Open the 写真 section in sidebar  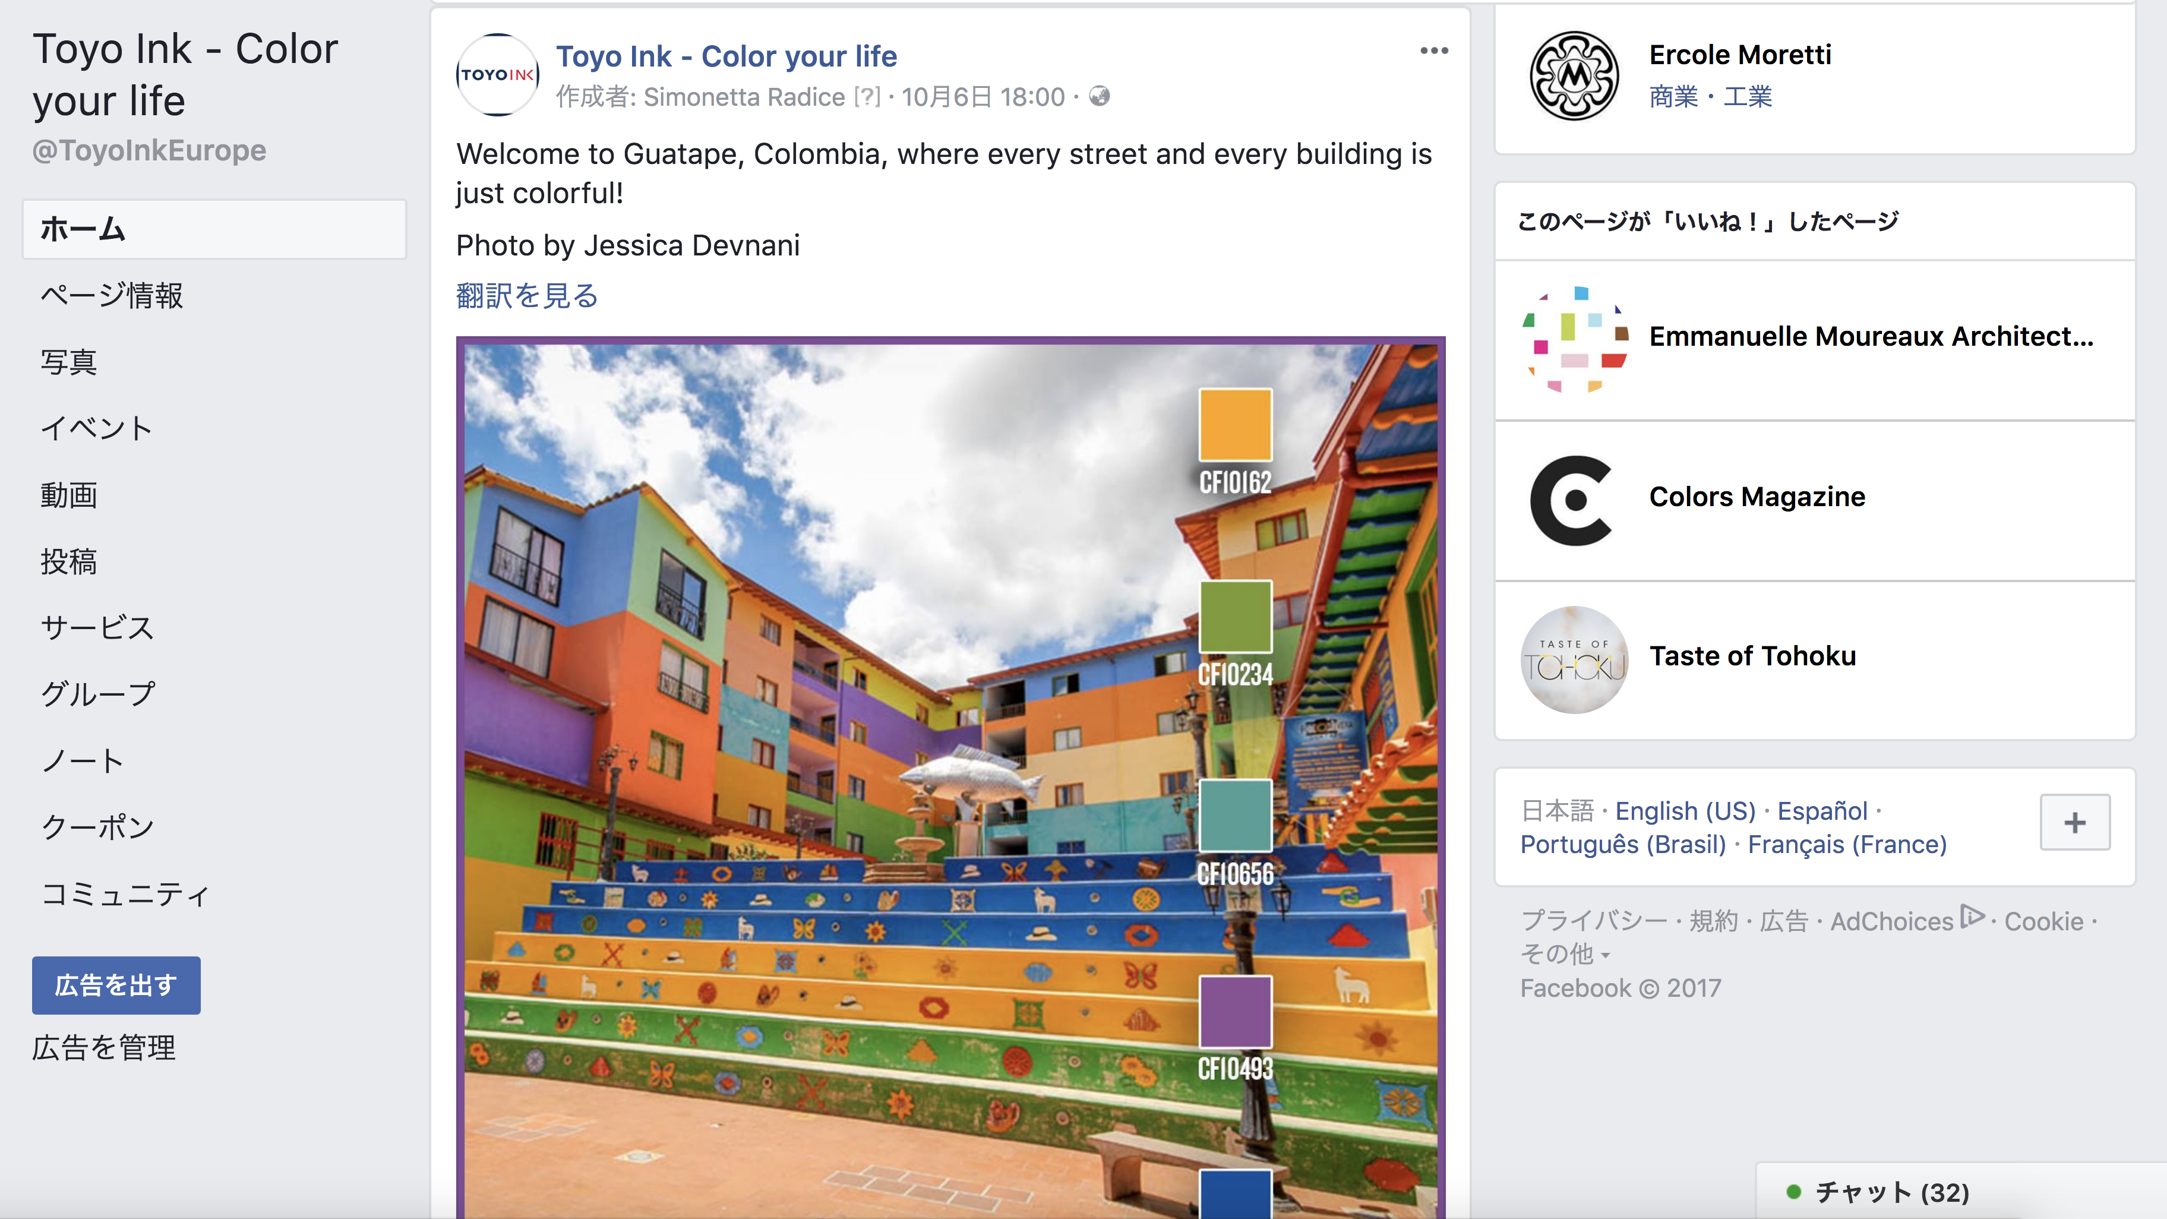[69, 362]
